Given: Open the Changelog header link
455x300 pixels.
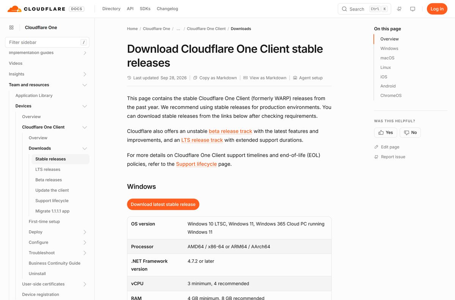Looking at the screenshot, I should click(x=167, y=9).
